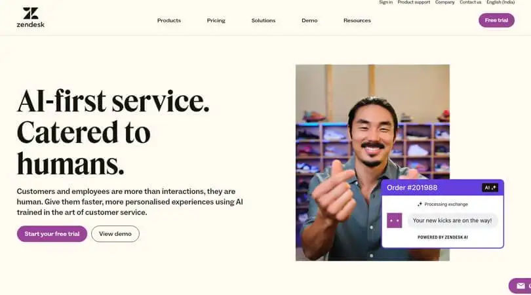Open the Contact us link
Viewport: 531px width, 295px height.
(x=471, y=3)
